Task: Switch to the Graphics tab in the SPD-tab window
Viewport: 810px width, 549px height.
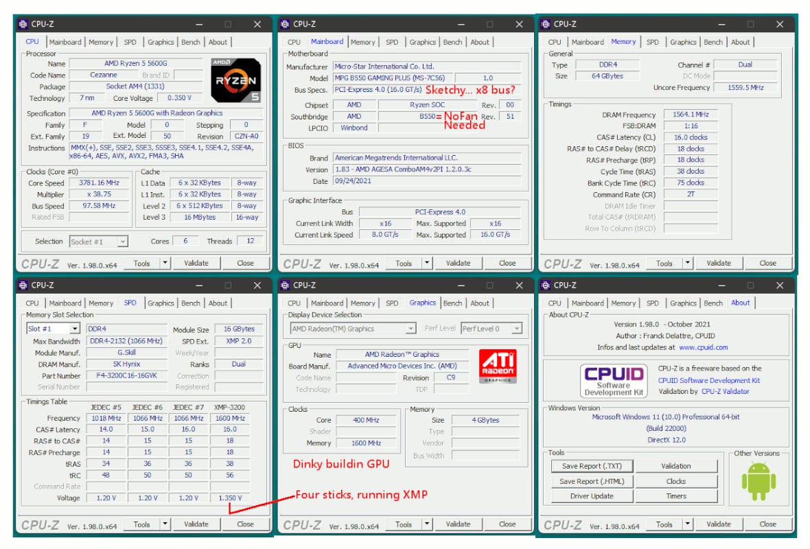Action: pos(161,303)
